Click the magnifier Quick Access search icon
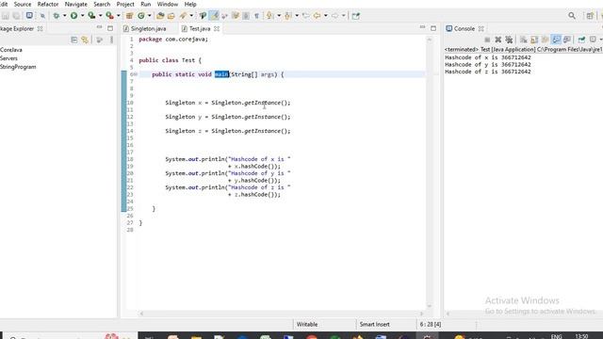The width and height of the screenshot is (603, 339). click(x=572, y=16)
